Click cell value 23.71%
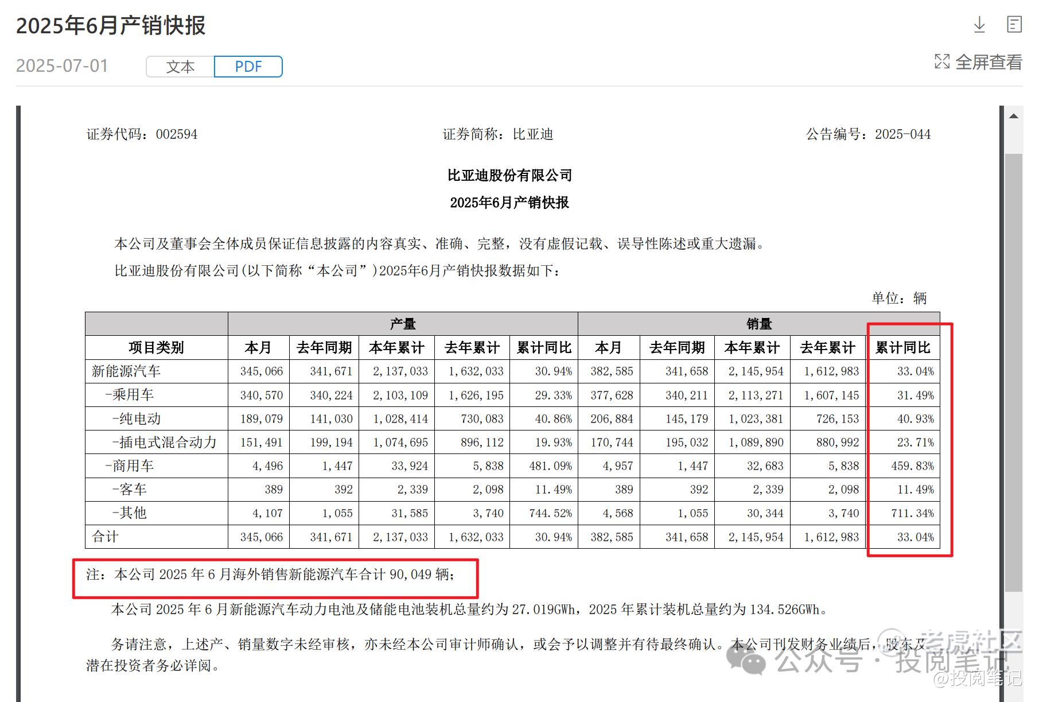The image size is (1043, 702). tap(916, 443)
